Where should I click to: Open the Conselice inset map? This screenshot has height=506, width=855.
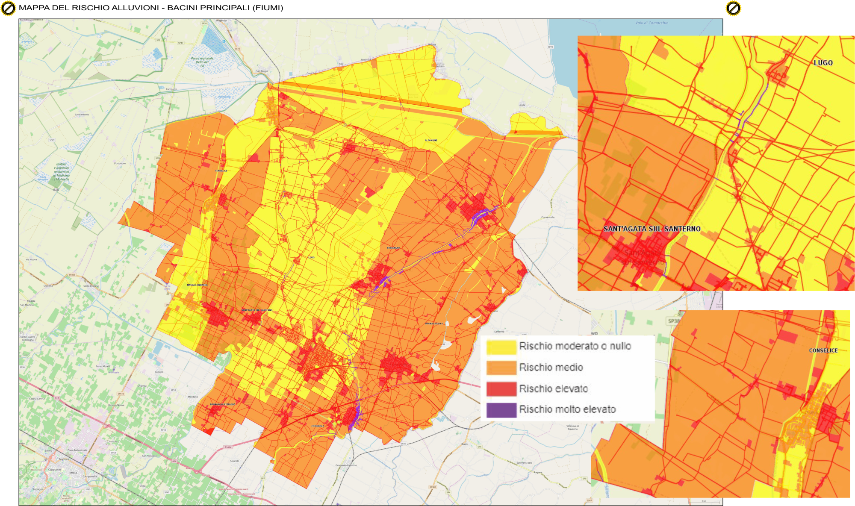click(x=720, y=404)
